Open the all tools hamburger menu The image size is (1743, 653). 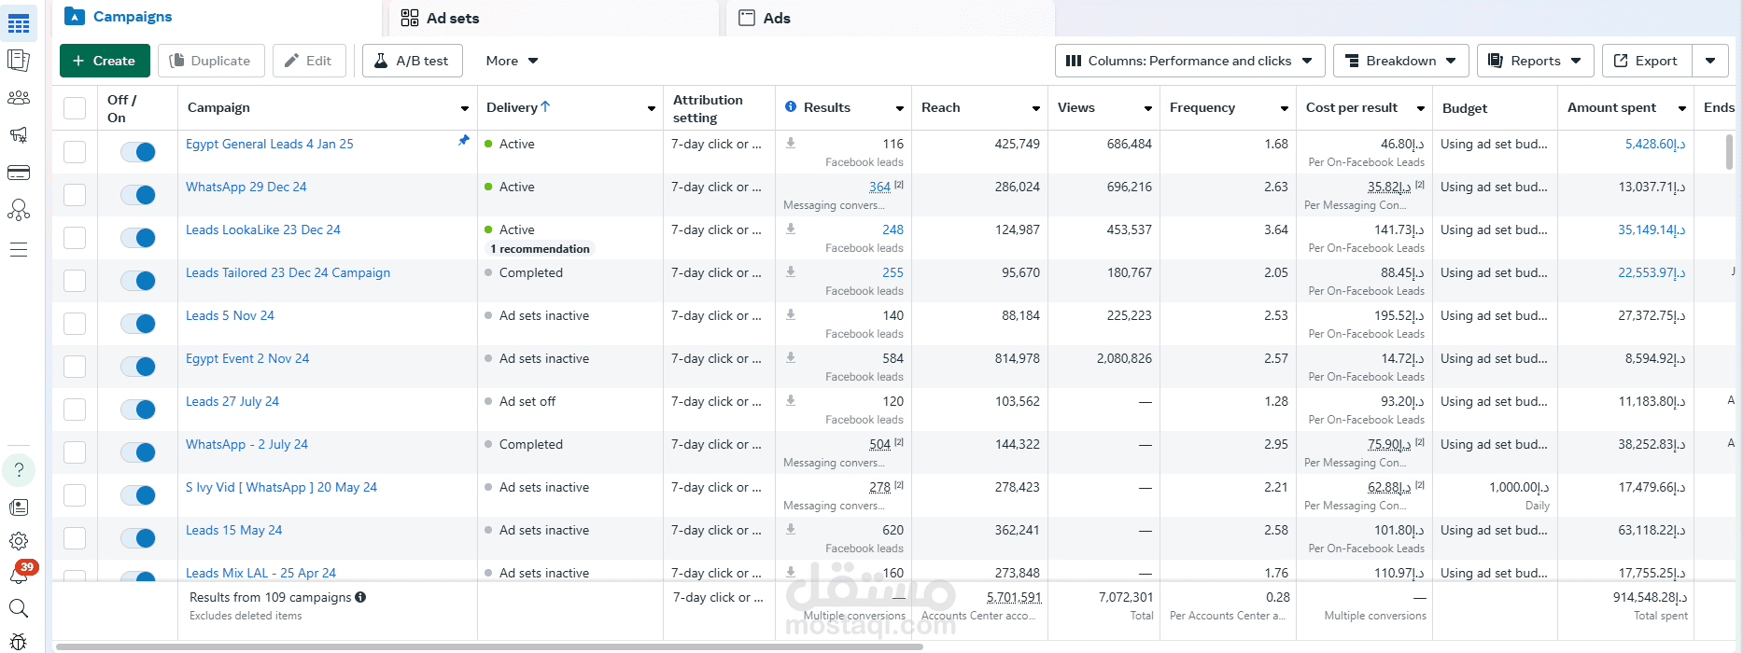pyautogui.click(x=19, y=249)
